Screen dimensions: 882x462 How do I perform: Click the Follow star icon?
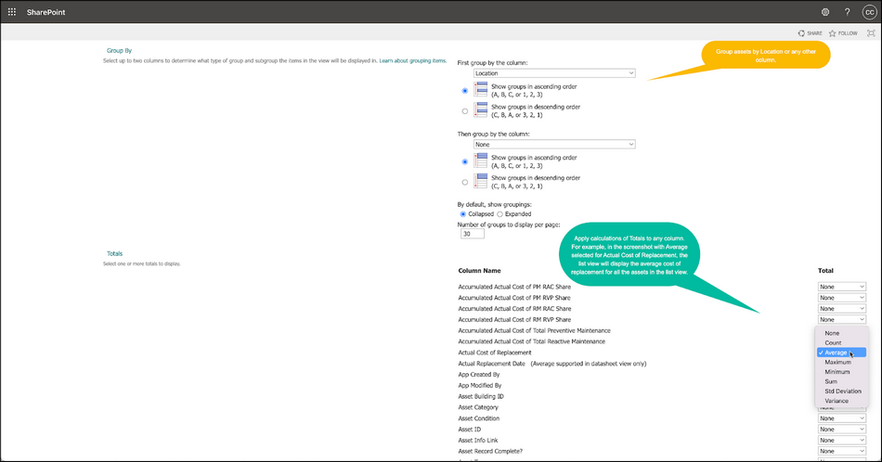click(833, 33)
